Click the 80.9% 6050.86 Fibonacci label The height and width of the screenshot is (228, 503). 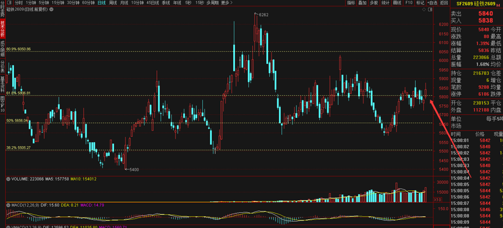tap(19, 49)
